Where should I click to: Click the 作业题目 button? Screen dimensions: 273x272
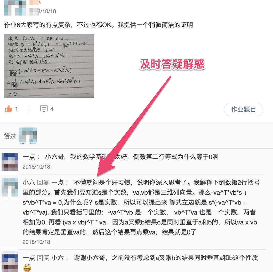point(243,109)
